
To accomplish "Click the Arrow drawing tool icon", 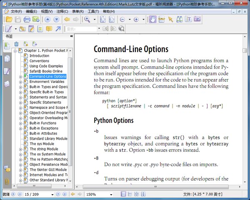I will (58, 29).
